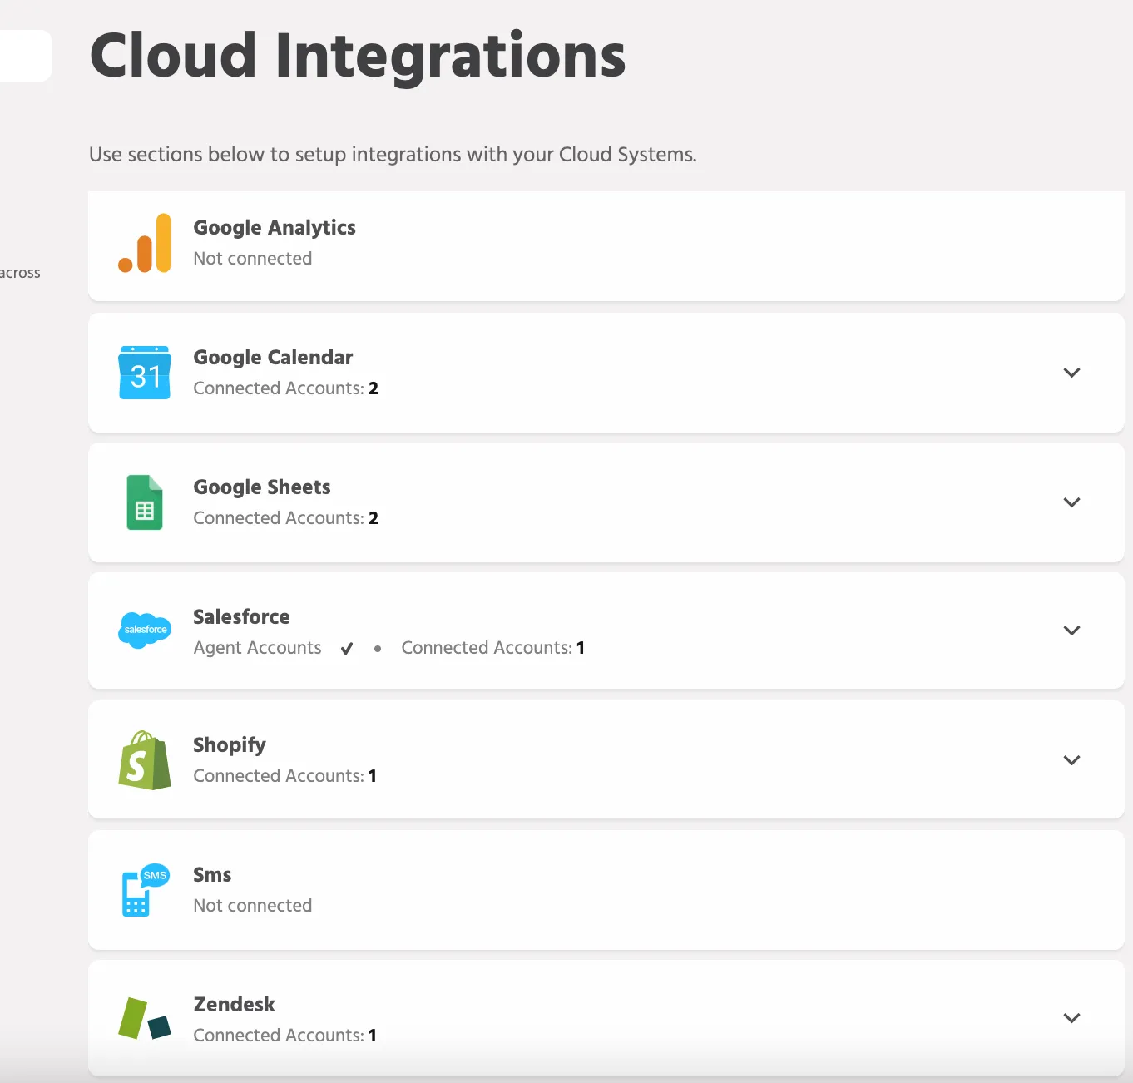Expand the Google Sheets section chevron

(1071, 502)
